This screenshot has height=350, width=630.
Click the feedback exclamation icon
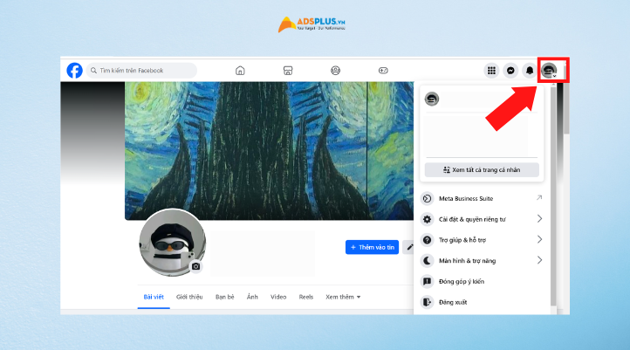tap(427, 281)
